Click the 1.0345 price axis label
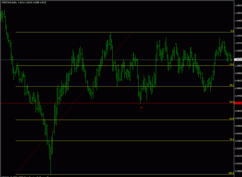This screenshot has height=177, width=242. coord(238,36)
